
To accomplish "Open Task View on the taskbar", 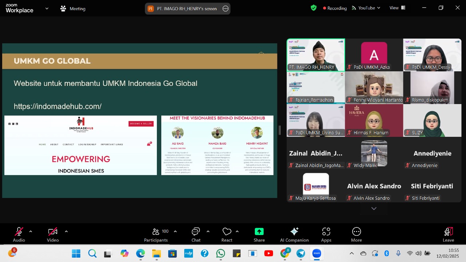I will (108, 254).
